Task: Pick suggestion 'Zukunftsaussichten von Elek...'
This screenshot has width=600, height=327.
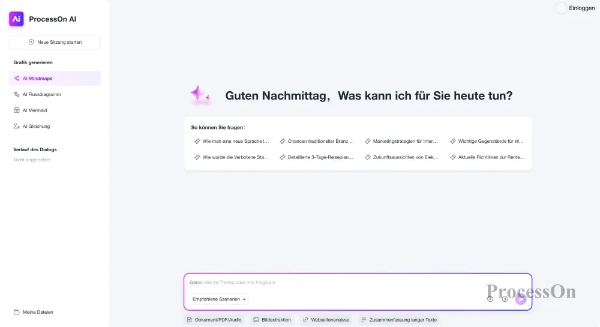Action: pyautogui.click(x=401, y=157)
